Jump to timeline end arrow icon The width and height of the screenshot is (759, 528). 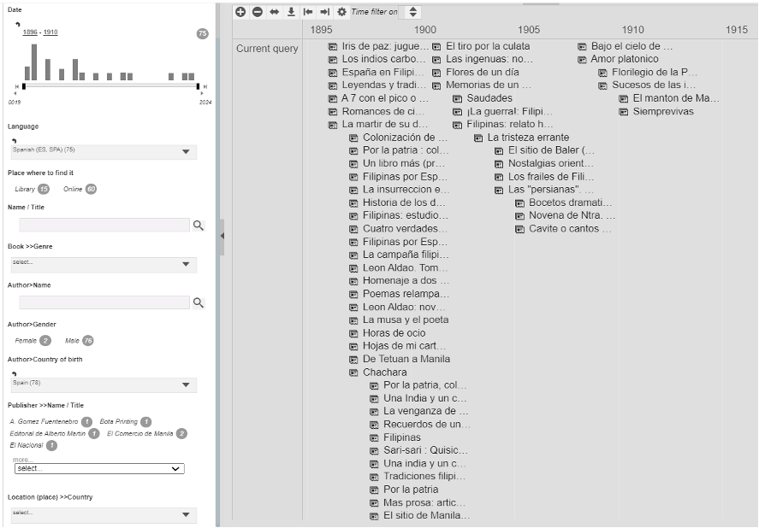coord(325,12)
